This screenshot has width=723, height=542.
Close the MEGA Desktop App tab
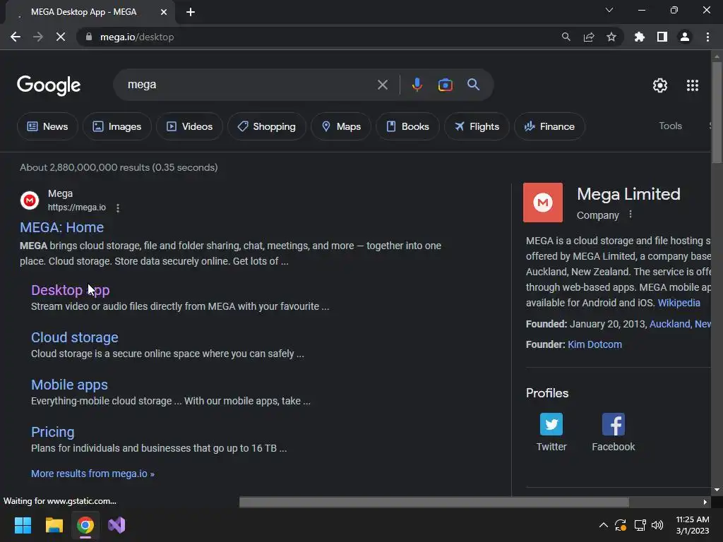coord(164,12)
